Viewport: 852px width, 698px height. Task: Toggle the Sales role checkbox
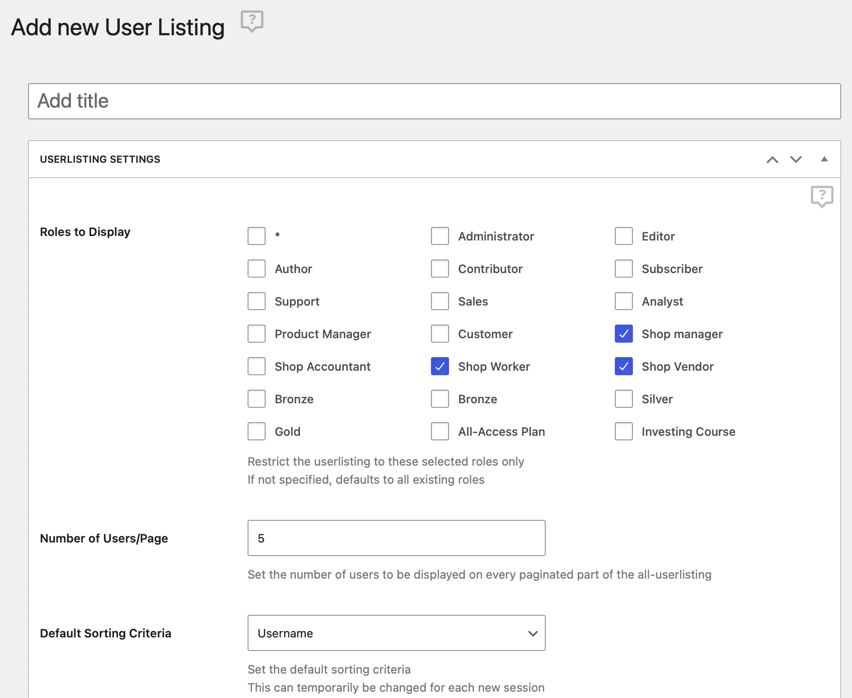pyautogui.click(x=440, y=301)
